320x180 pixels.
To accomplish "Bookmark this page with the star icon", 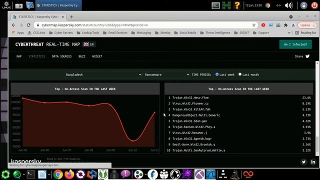I will pyautogui.click(x=254, y=25).
